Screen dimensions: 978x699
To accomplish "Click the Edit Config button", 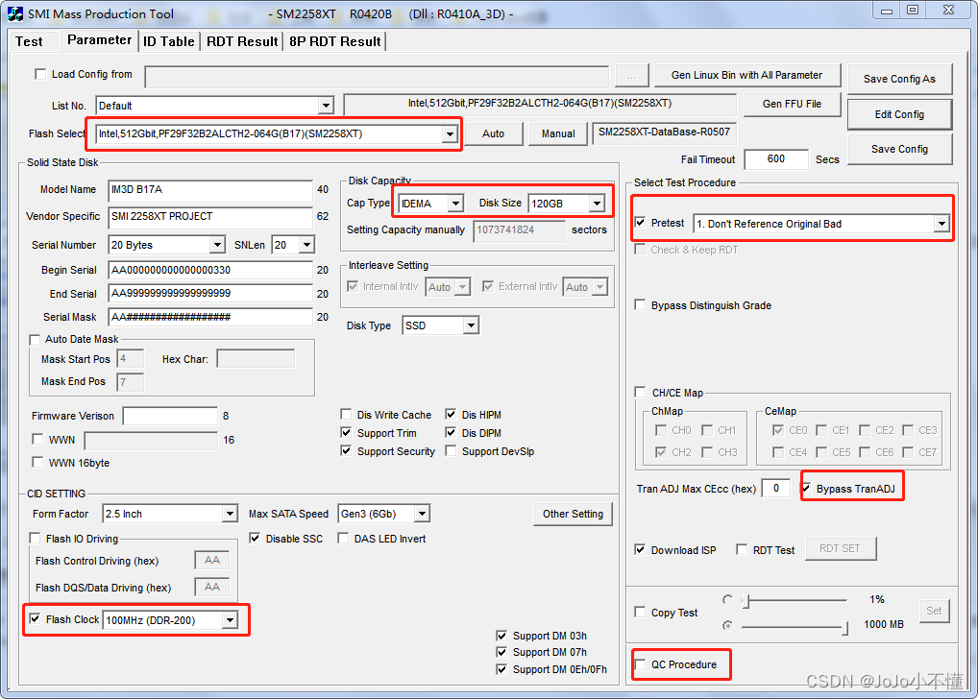I will [899, 114].
